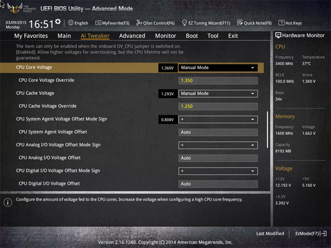The height and width of the screenshot is (248, 331).
Task: Click the Ratio value 34x
Action: tap(279, 99)
